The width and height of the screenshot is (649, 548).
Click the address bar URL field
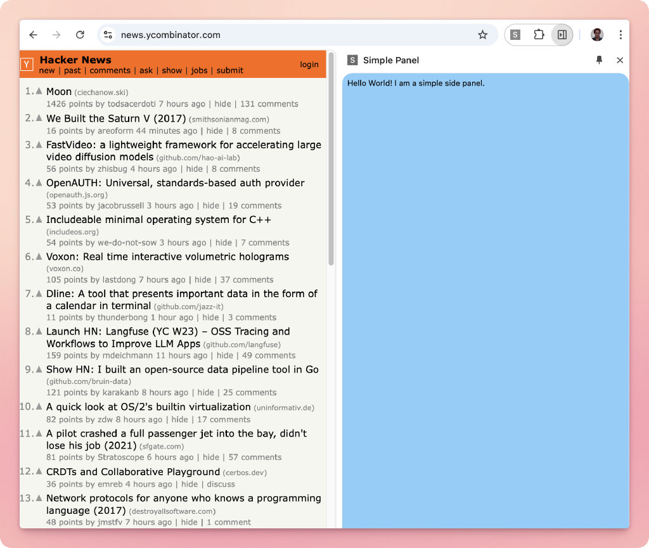[285, 35]
